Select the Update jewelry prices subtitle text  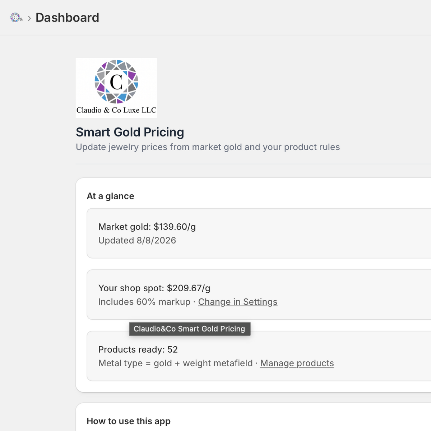pos(208,147)
